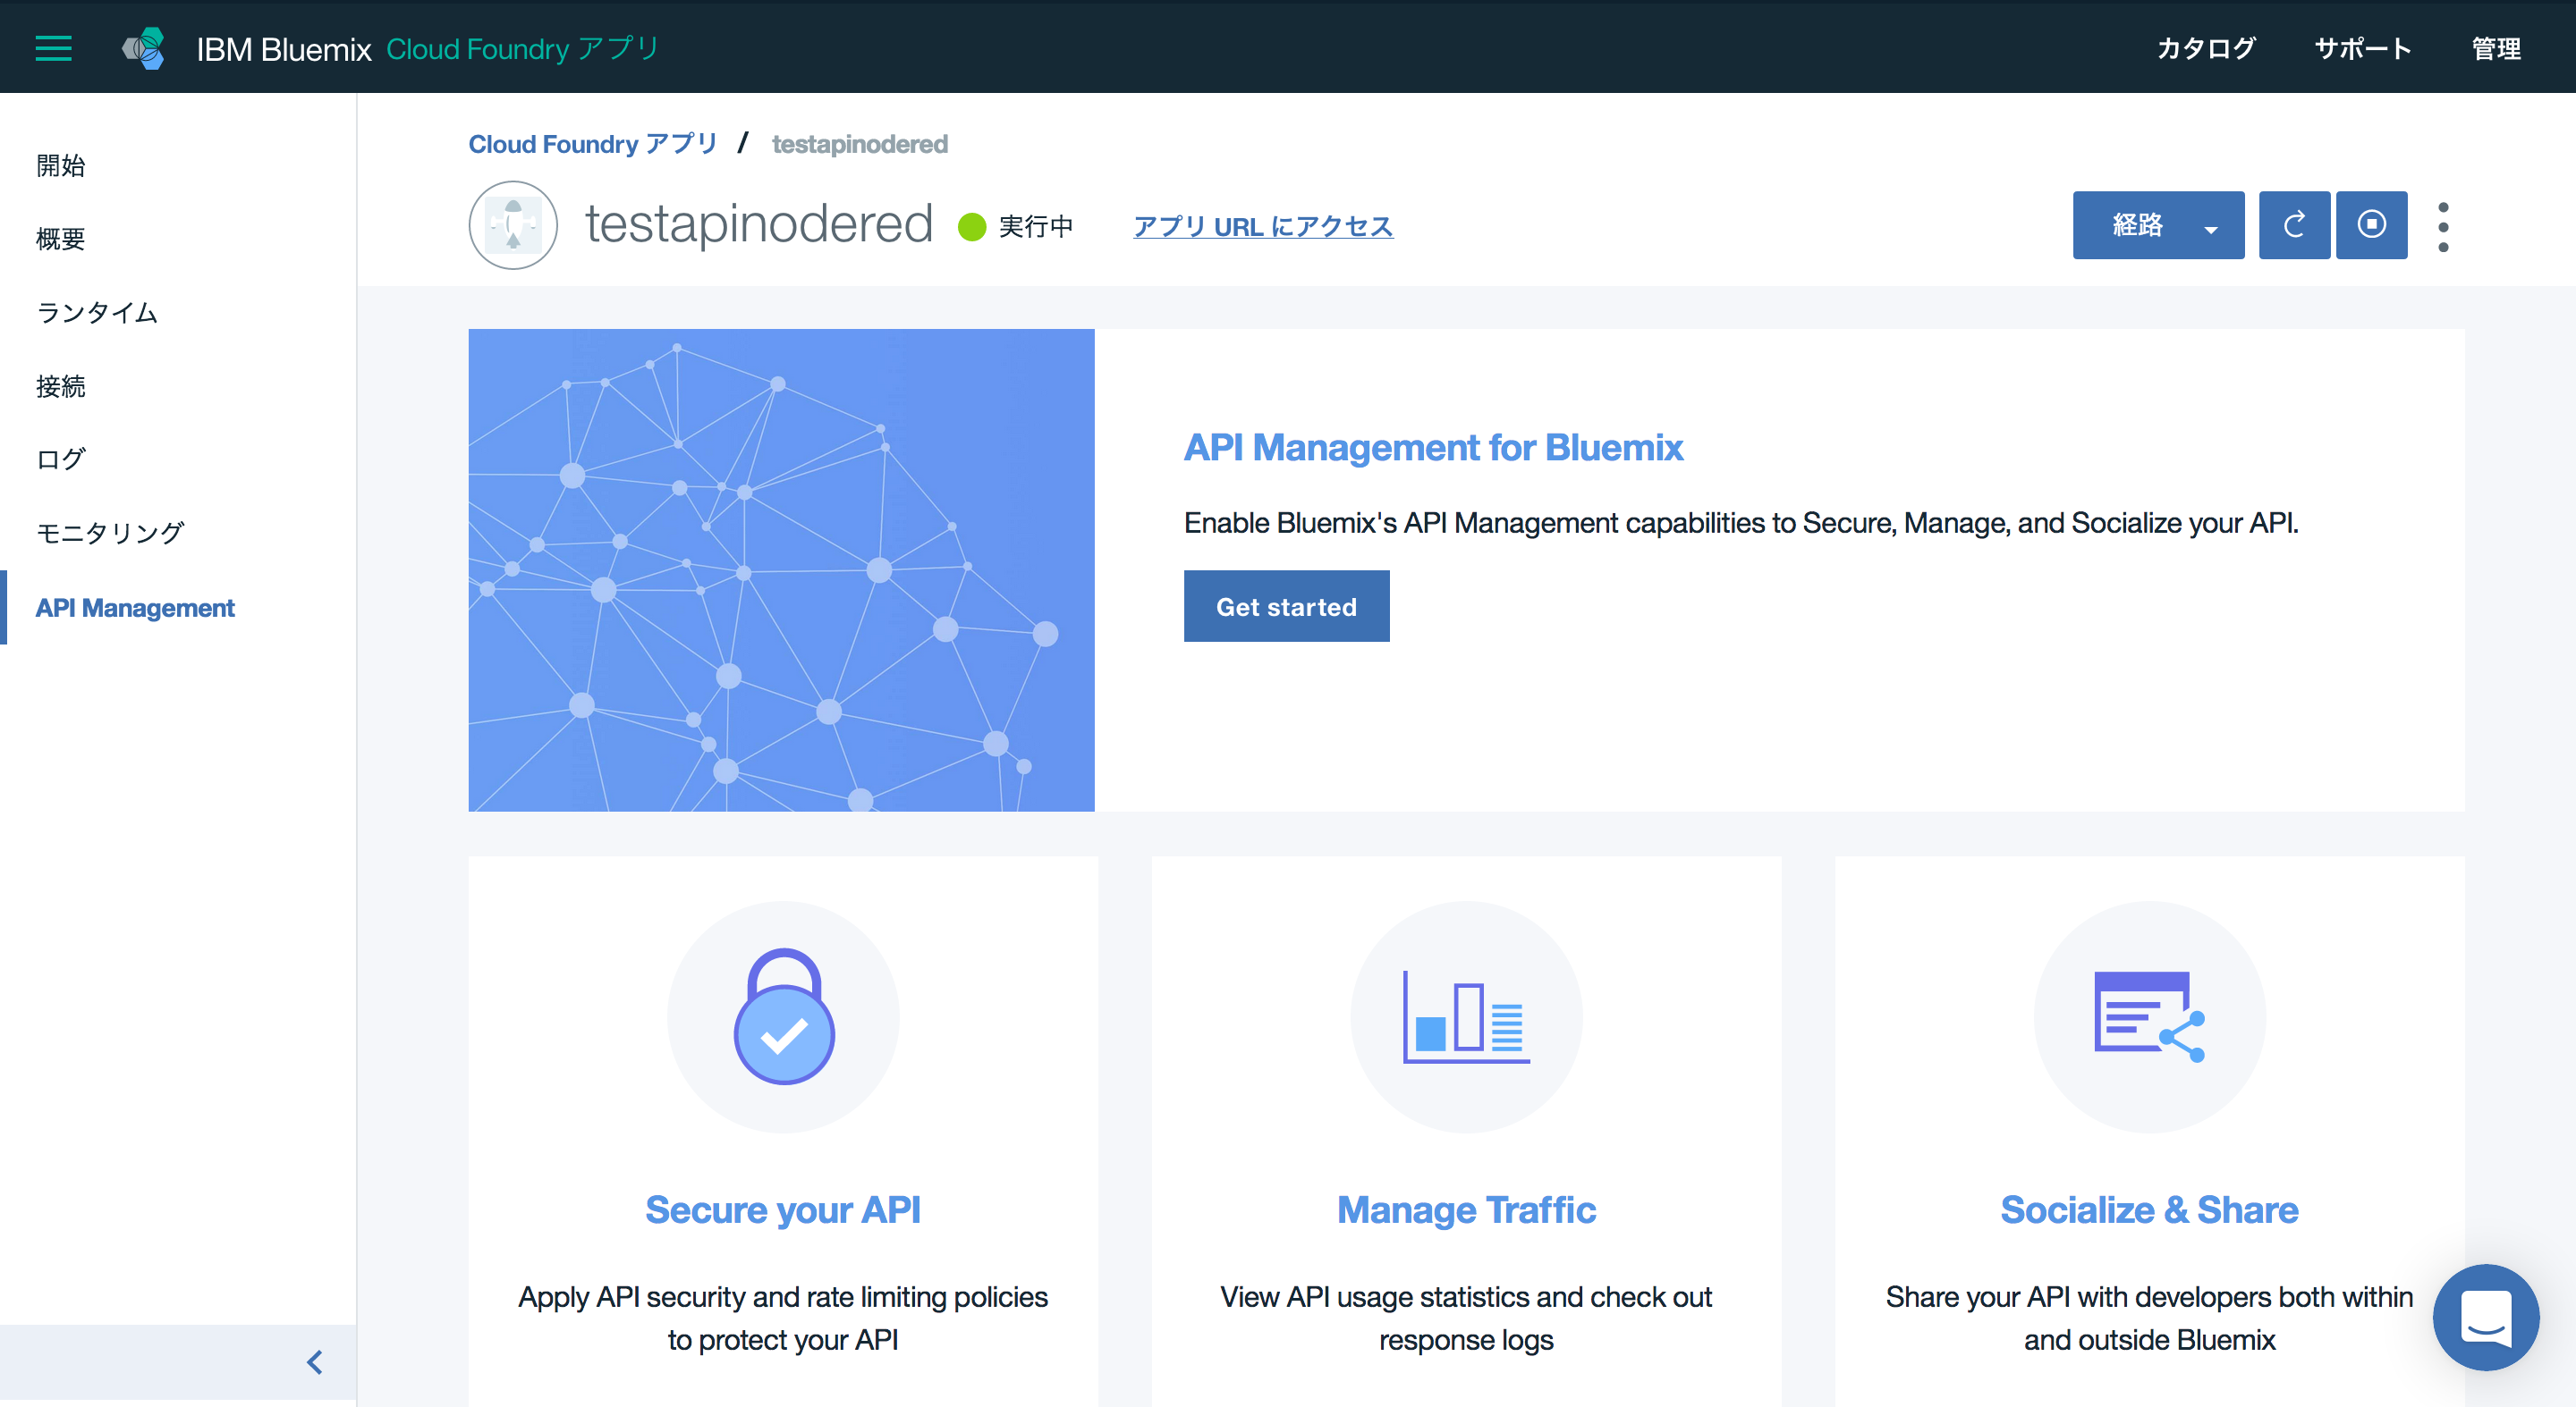Click the IBM Bluemix header text
This screenshot has height=1407, width=2576.
point(284,49)
